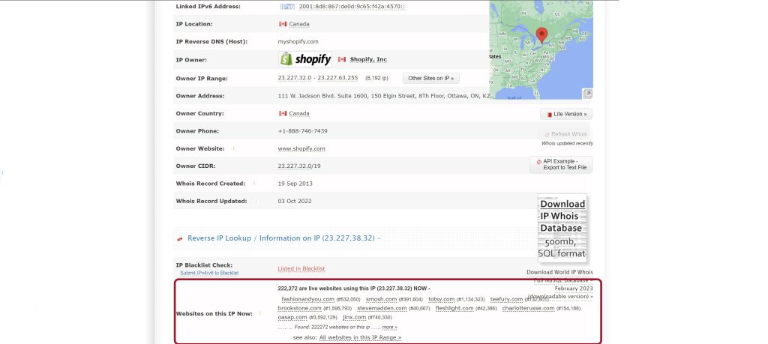Click the '03 Oct 2022' updated date
Image resolution: width=768 pixels, height=344 pixels.
294,201
